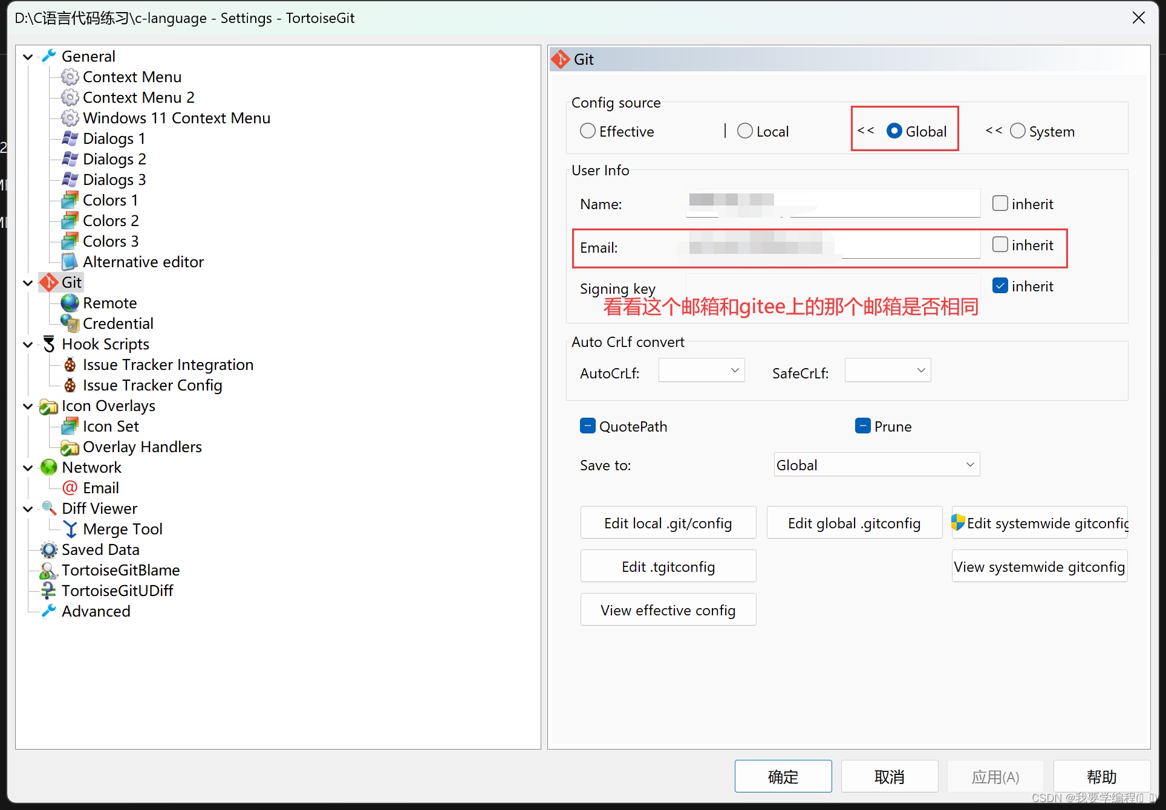Screen dimensions: 1166x810
Task: Click the Alternative editor notepad icon
Action: click(x=70, y=262)
